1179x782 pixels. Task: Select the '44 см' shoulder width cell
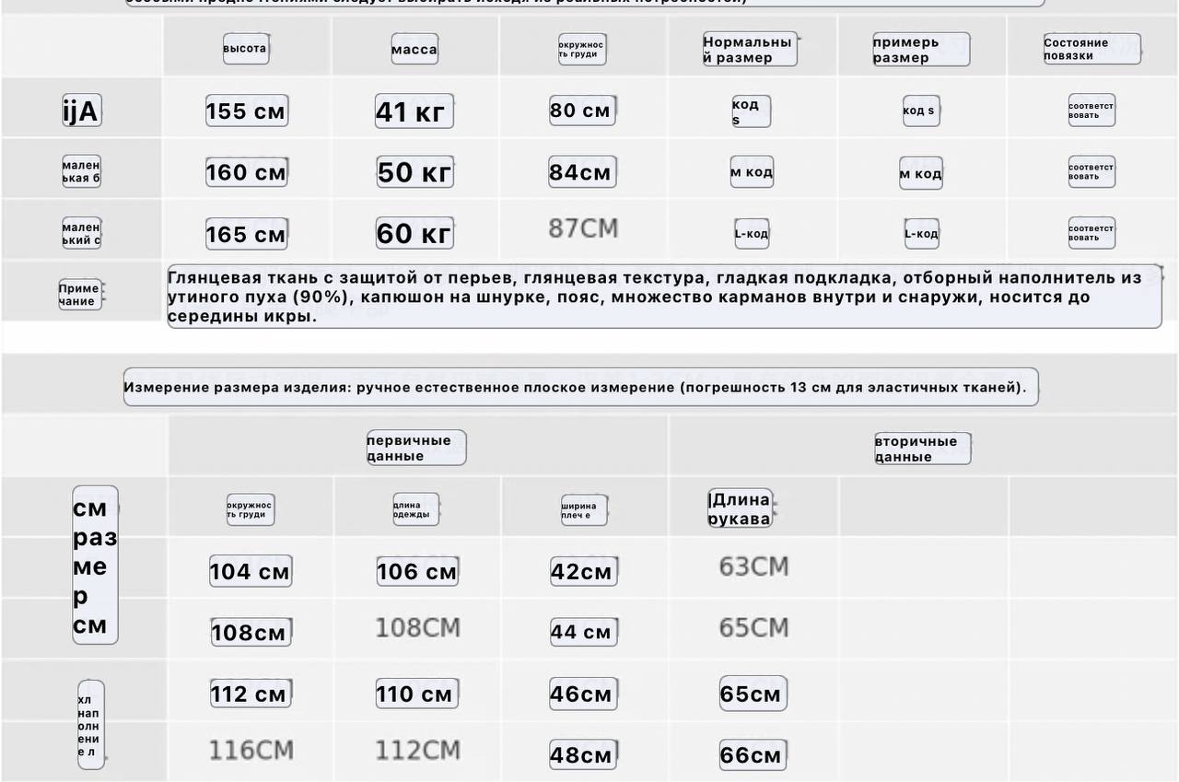[x=583, y=632]
